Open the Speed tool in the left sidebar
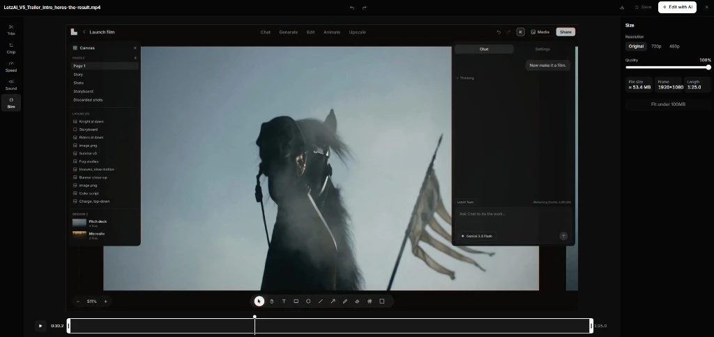This screenshot has width=714, height=337. tap(11, 66)
